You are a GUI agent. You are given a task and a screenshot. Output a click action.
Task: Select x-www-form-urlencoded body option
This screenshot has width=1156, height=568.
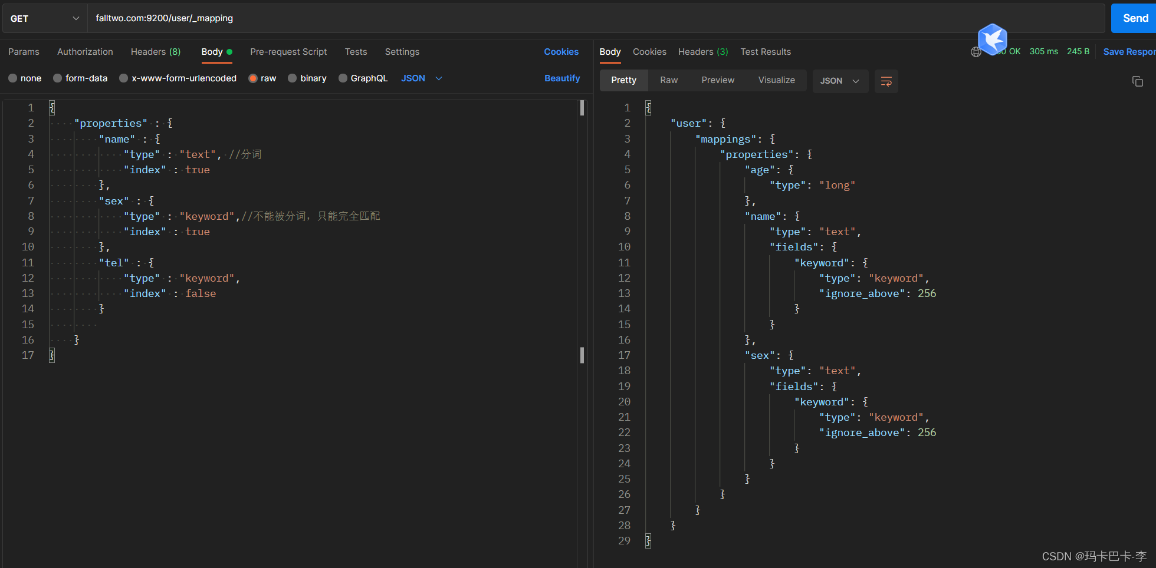click(x=123, y=78)
